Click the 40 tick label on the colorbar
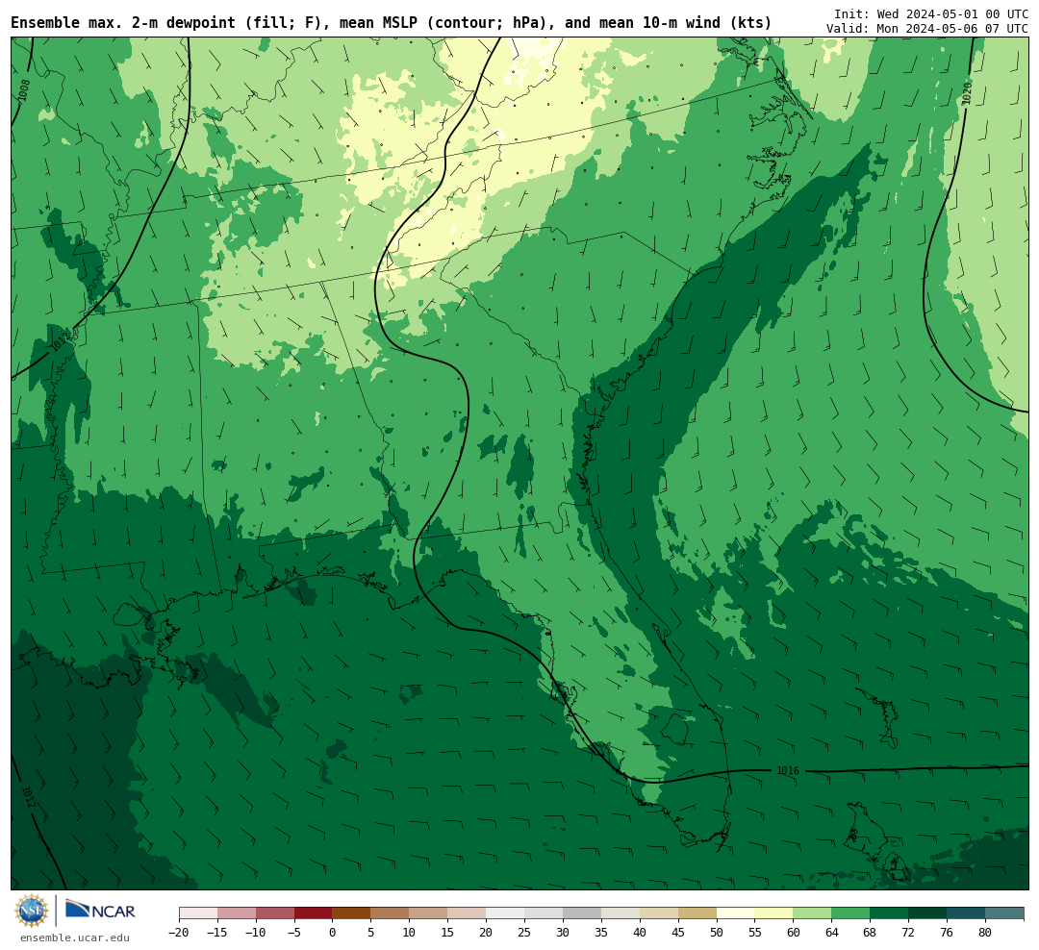Viewport: 1039px width, 950px height. pyautogui.click(x=640, y=933)
